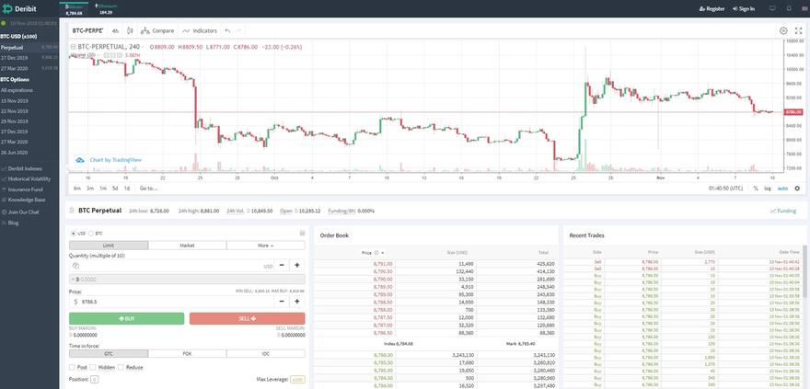Image resolution: width=810 pixels, height=389 pixels.
Task: Select BTC currency radio button
Action: coord(91,234)
